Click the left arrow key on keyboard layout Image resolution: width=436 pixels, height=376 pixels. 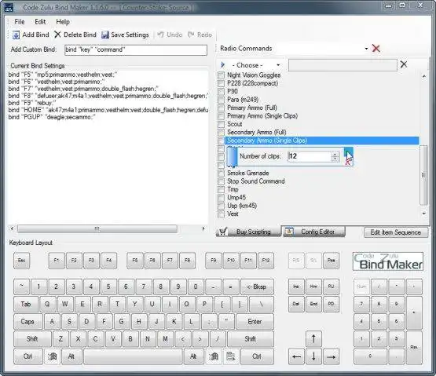pos(296,356)
